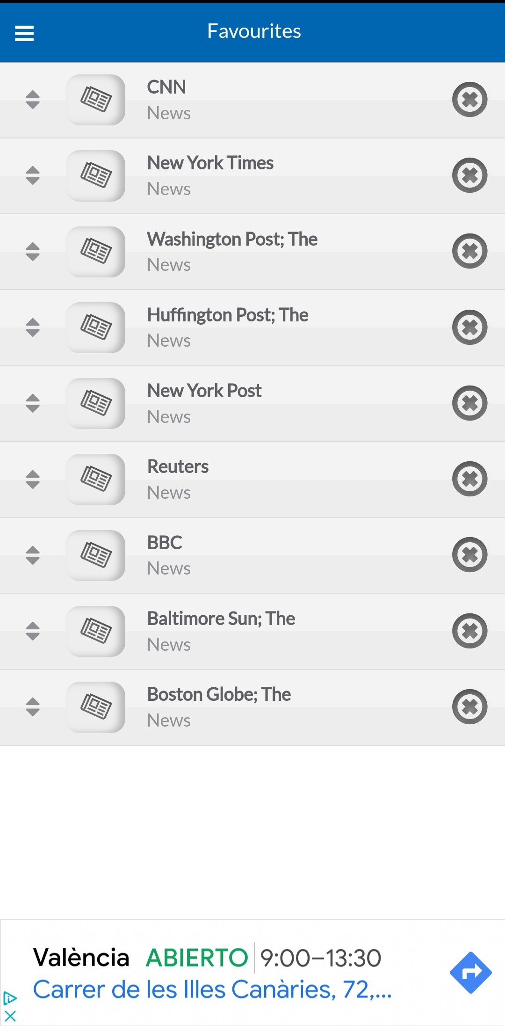Tap the reorder arrows beside Huffington Post
The width and height of the screenshot is (505, 1026).
pos(33,327)
